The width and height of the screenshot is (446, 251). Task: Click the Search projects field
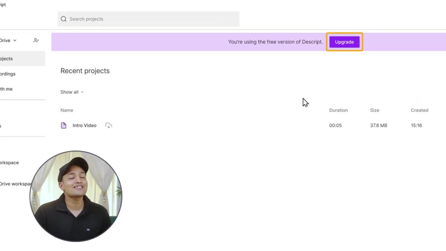click(x=148, y=19)
